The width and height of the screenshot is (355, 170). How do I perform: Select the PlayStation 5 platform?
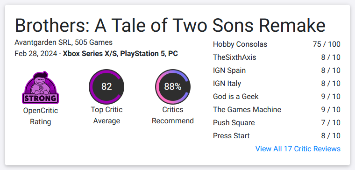pos(143,54)
